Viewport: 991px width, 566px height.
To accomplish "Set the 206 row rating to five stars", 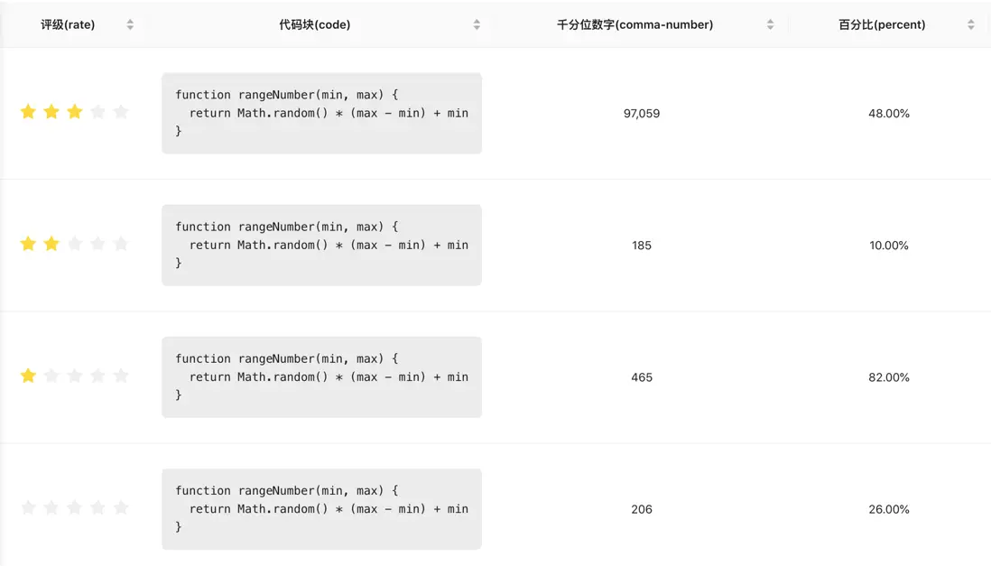I will pos(121,507).
